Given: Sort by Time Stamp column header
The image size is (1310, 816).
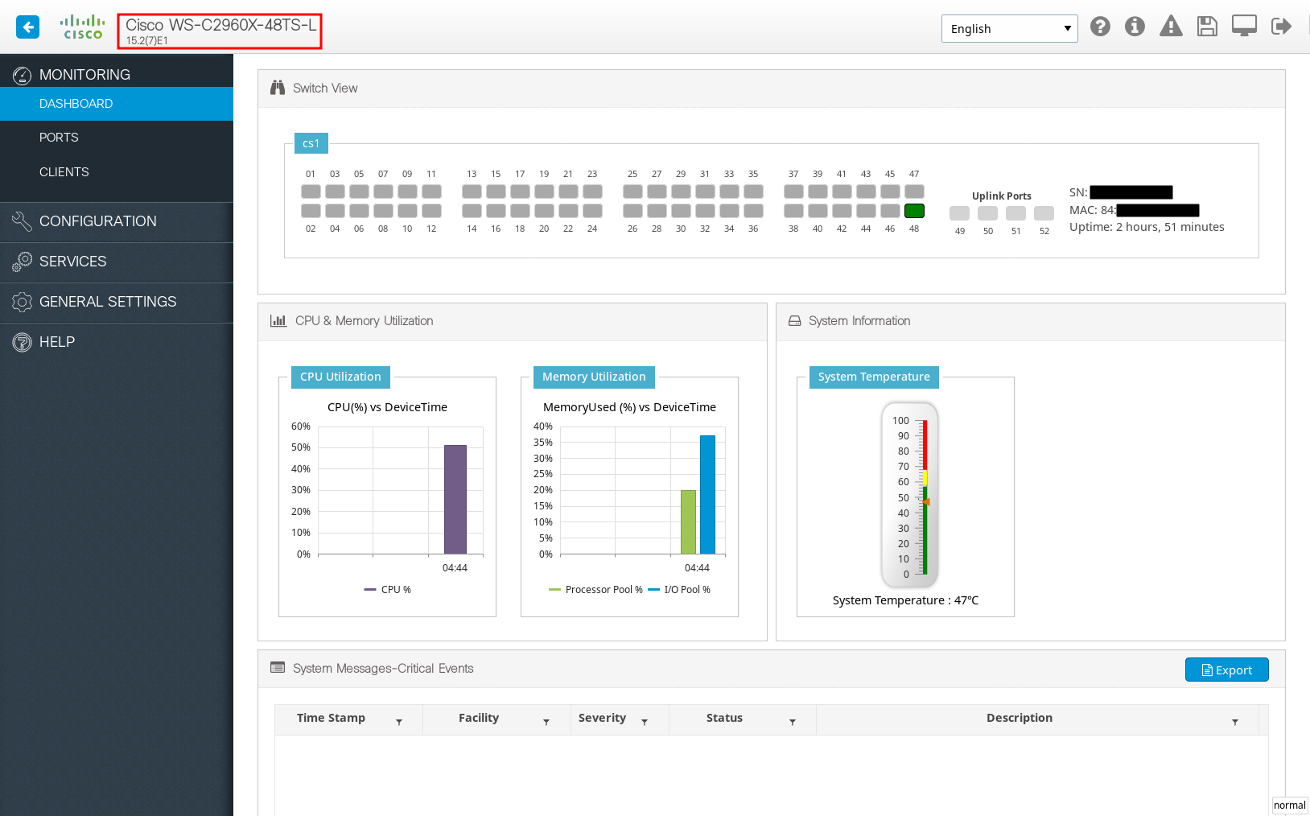Looking at the screenshot, I should point(331,718).
